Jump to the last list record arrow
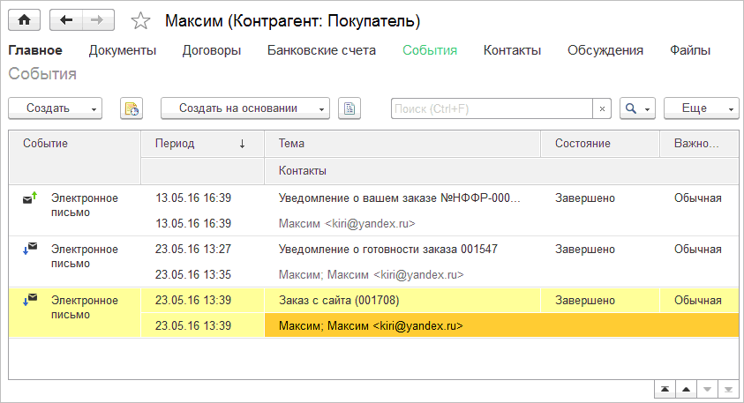744x403 pixels. [727, 389]
